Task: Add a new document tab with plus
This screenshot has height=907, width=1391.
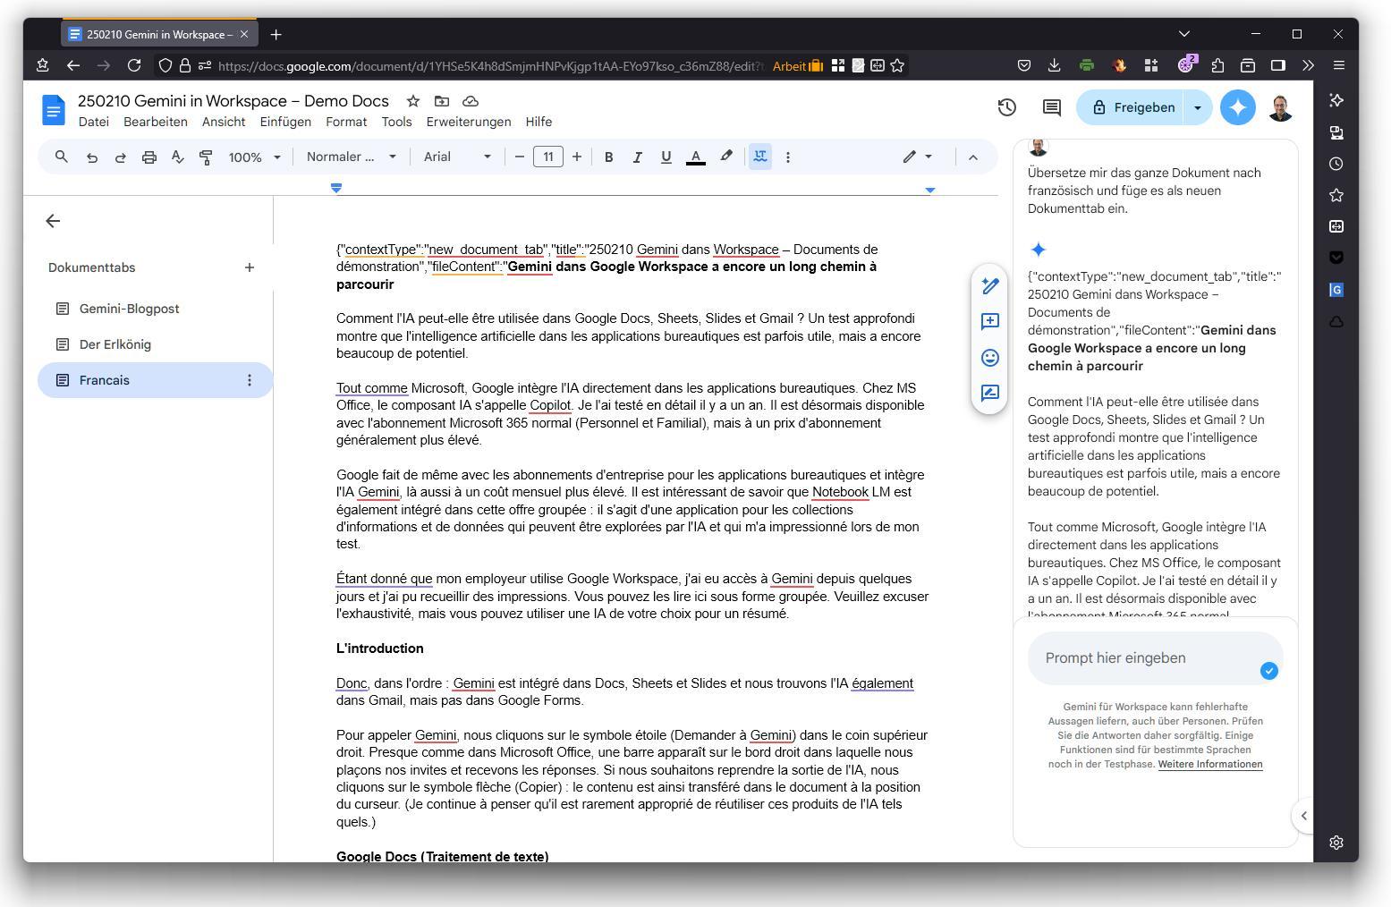Action: pyautogui.click(x=249, y=267)
